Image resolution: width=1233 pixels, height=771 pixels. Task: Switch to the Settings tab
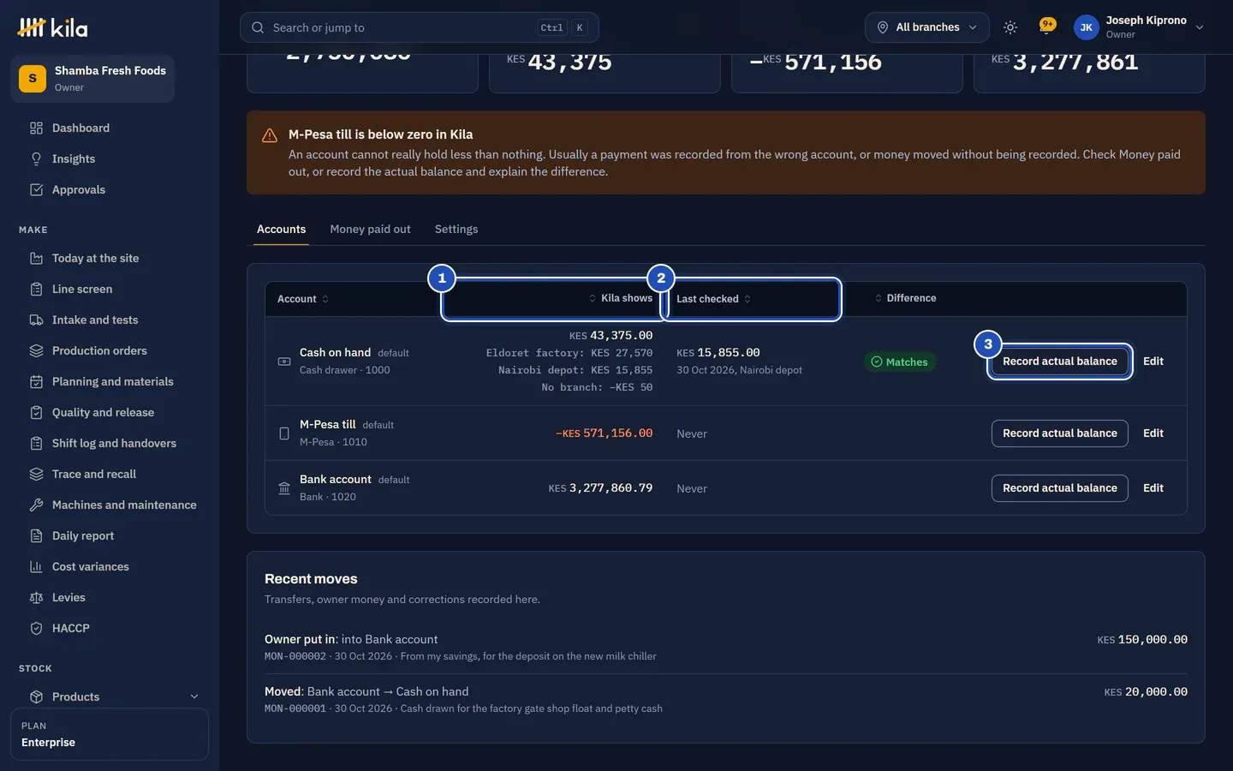coord(456,229)
